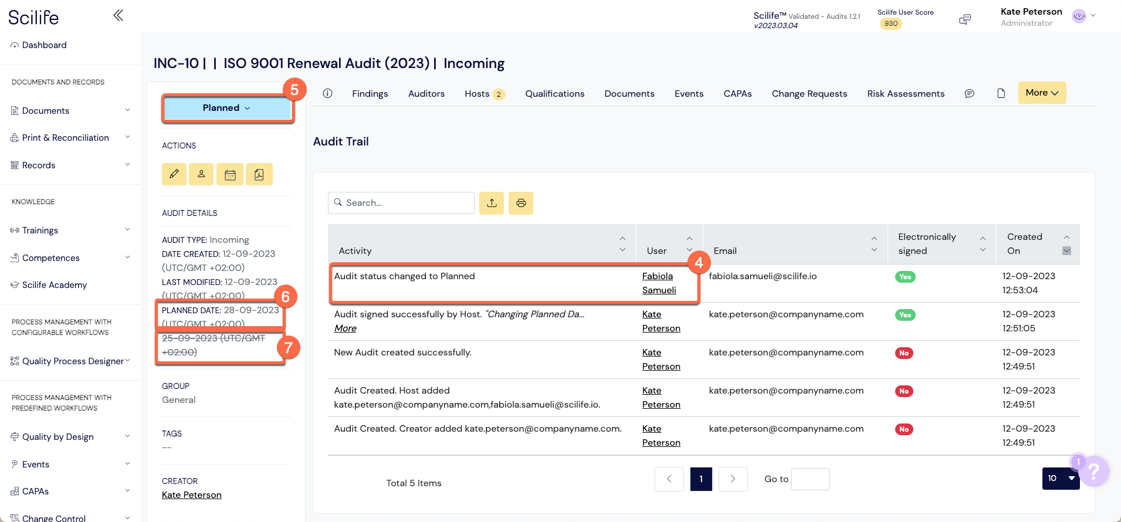Open the info icon tab
The width and height of the screenshot is (1121, 522).
coord(328,93)
